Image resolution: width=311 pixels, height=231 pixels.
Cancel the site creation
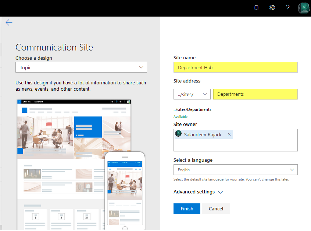tap(216, 209)
